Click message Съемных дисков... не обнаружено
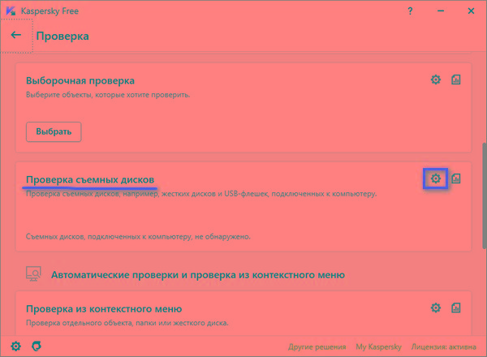The image size is (487, 357). tap(138, 237)
